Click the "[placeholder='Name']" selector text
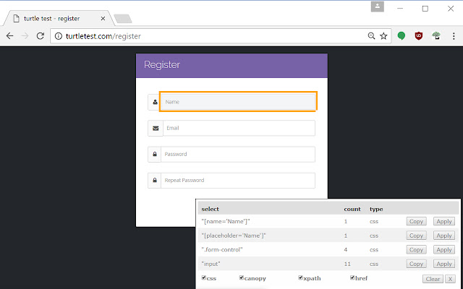The width and height of the screenshot is (463, 289). click(234, 236)
